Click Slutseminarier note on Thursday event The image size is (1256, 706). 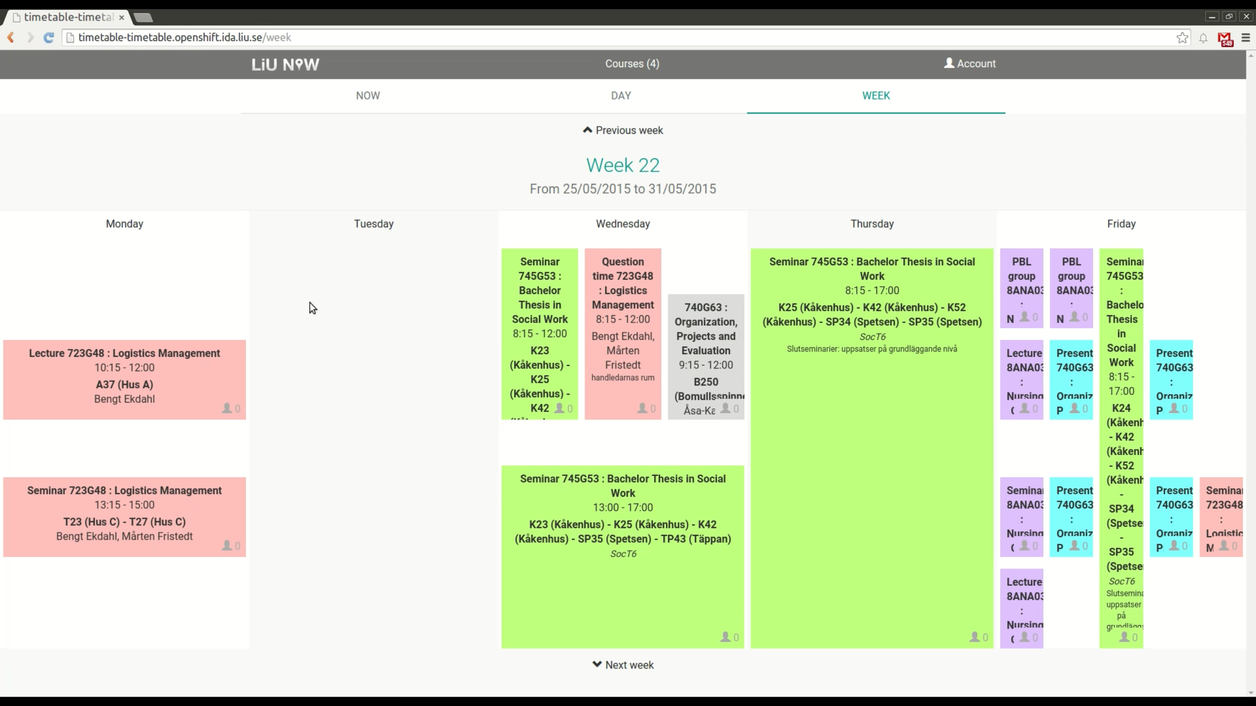pyautogui.click(x=872, y=349)
